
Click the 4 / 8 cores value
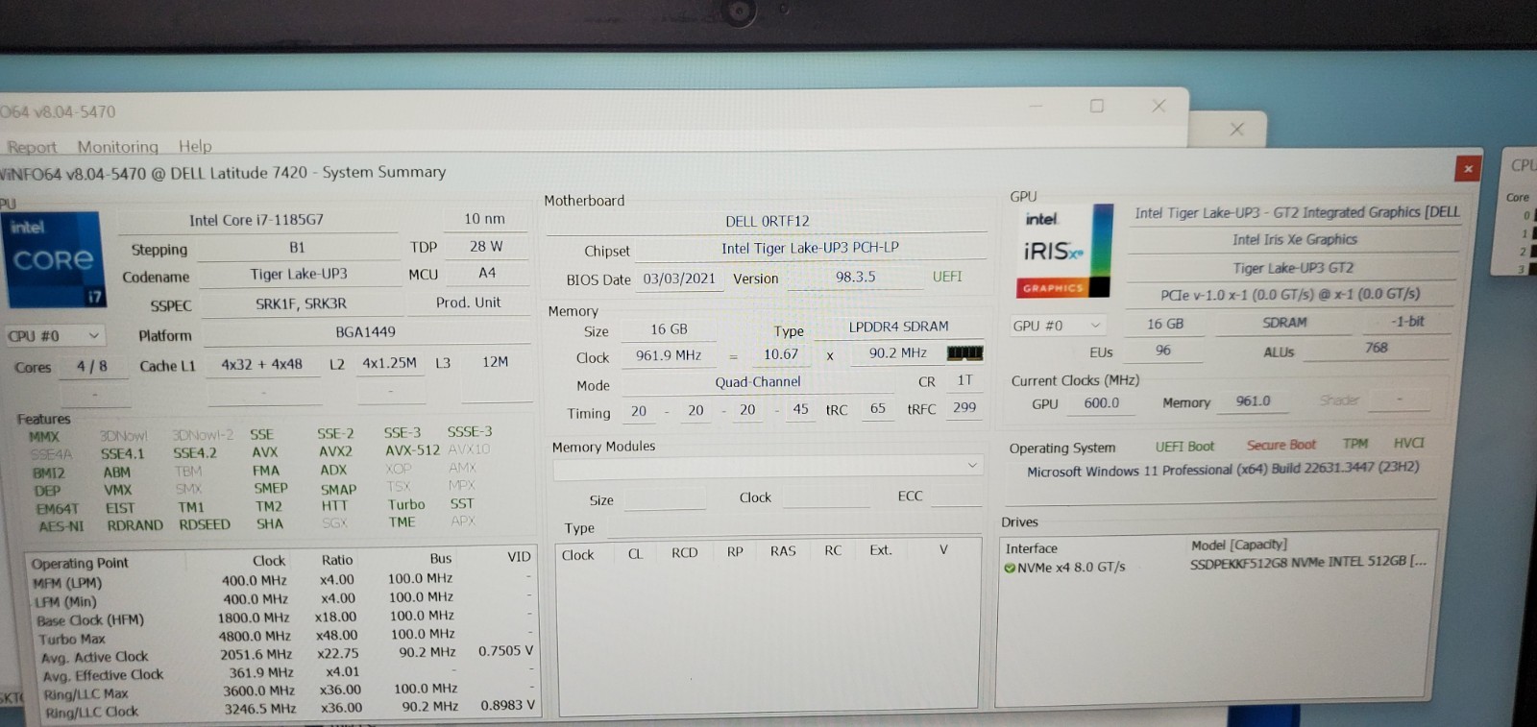(92, 366)
